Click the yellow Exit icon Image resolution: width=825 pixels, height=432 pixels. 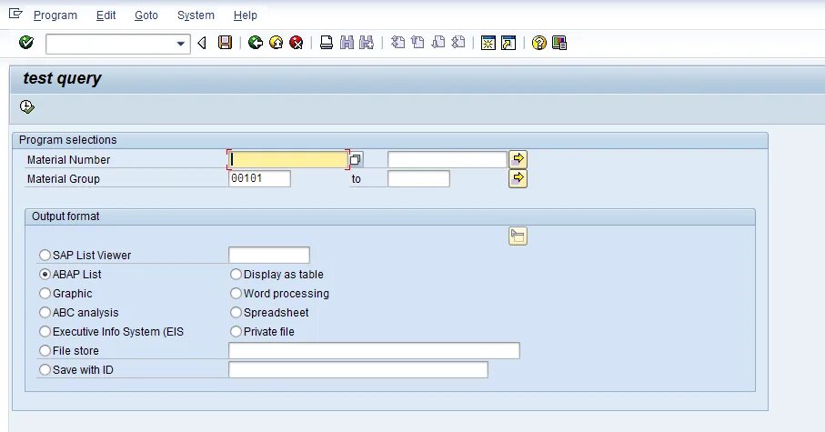277,43
